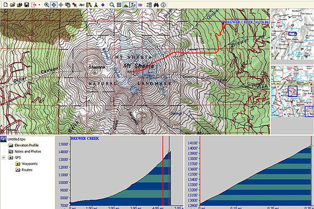Click the upper overview map thumbnail
The width and height of the screenshot is (314, 209).
pyautogui.click(x=292, y=34)
